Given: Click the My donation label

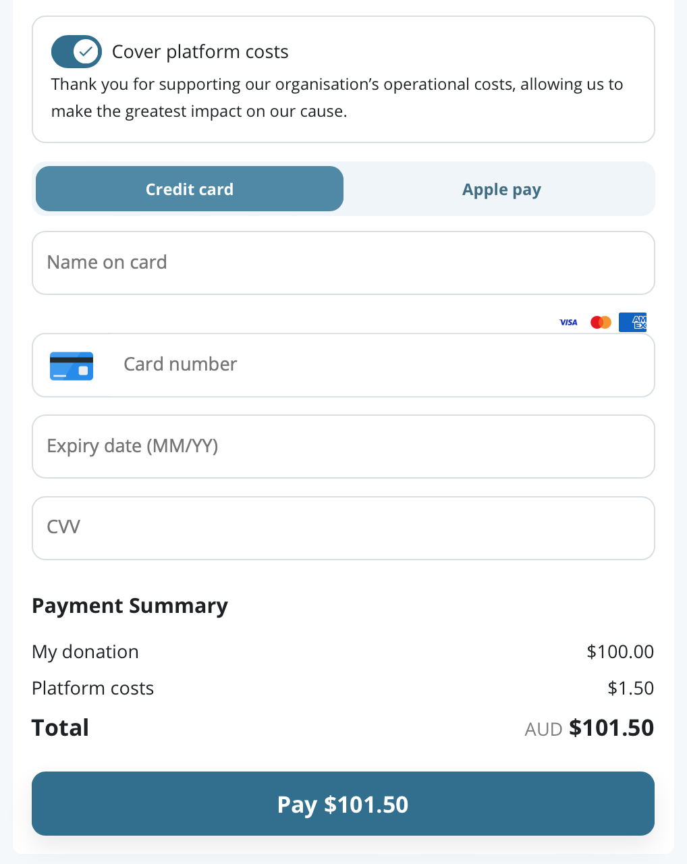Looking at the screenshot, I should (85, 651).
